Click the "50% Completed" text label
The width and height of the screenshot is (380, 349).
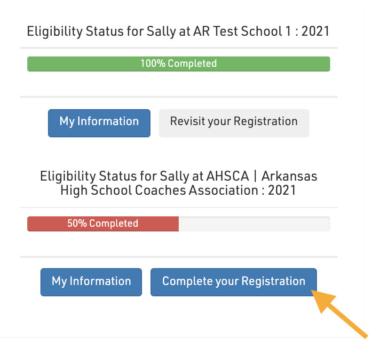[x=103, y=224]
